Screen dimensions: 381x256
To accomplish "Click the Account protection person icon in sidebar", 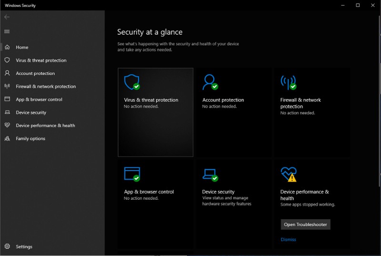I will click(7, 73).
